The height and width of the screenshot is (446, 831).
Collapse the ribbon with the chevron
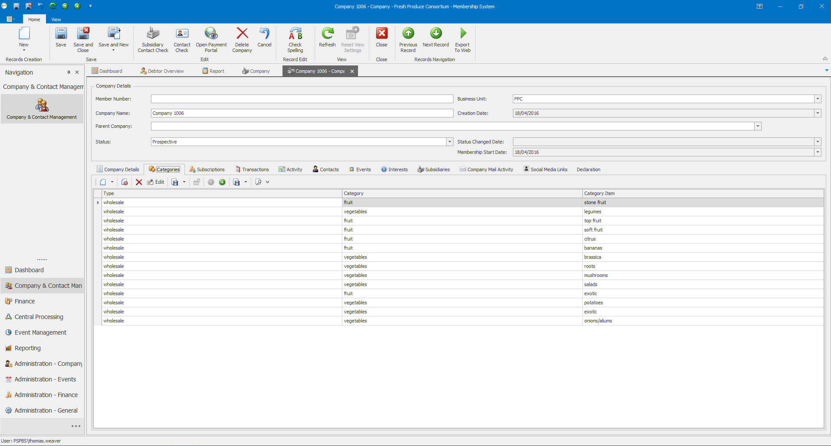click(825, 59)
